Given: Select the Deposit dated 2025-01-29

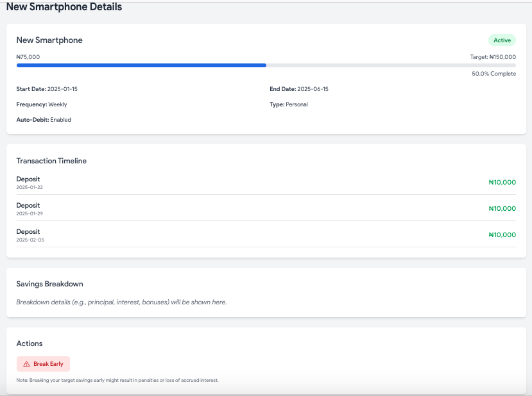Looking at the screenshot, I should (266, 209).
